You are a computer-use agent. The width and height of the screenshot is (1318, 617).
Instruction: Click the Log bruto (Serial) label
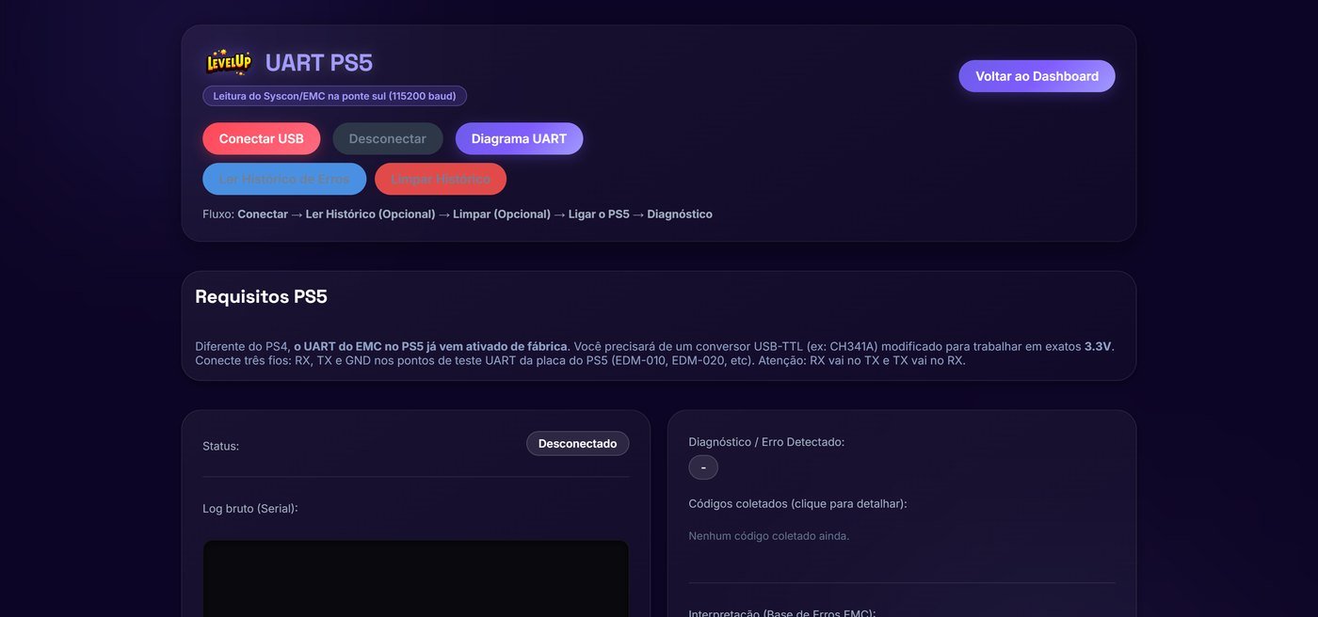pyautogui.click(x=249, y=509)
